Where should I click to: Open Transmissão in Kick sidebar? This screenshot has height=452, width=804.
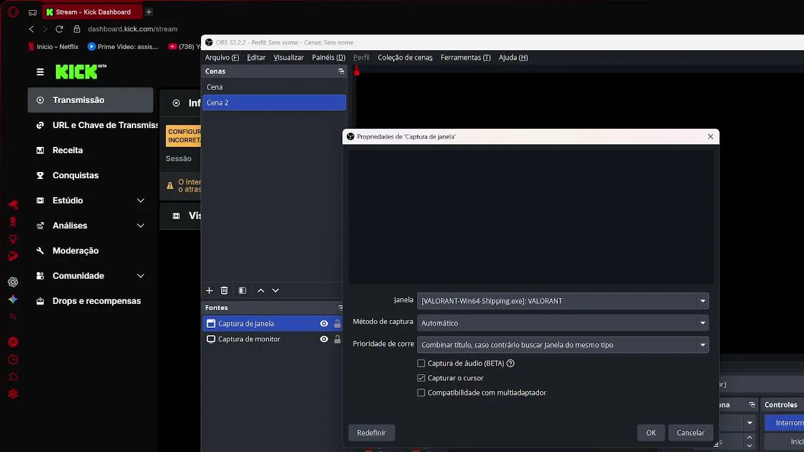pos(90,100)
